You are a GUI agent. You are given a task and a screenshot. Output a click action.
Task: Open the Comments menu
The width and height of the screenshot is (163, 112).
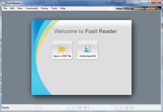coord(32,8)
